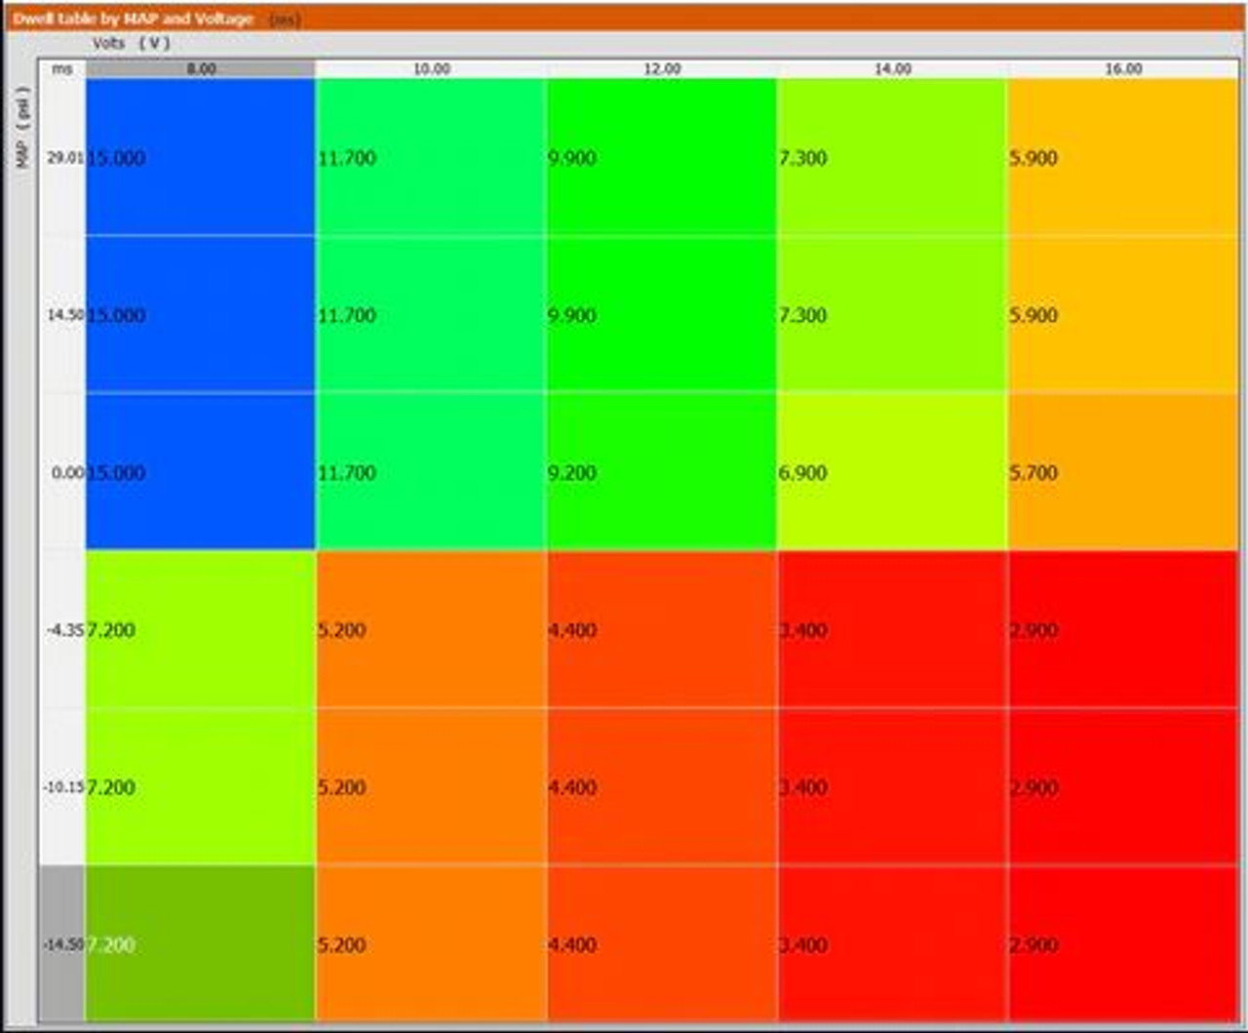Select the 8.00 volts column header
The width and height of the screenshot is (1248, 1033).
click(201, 68)
